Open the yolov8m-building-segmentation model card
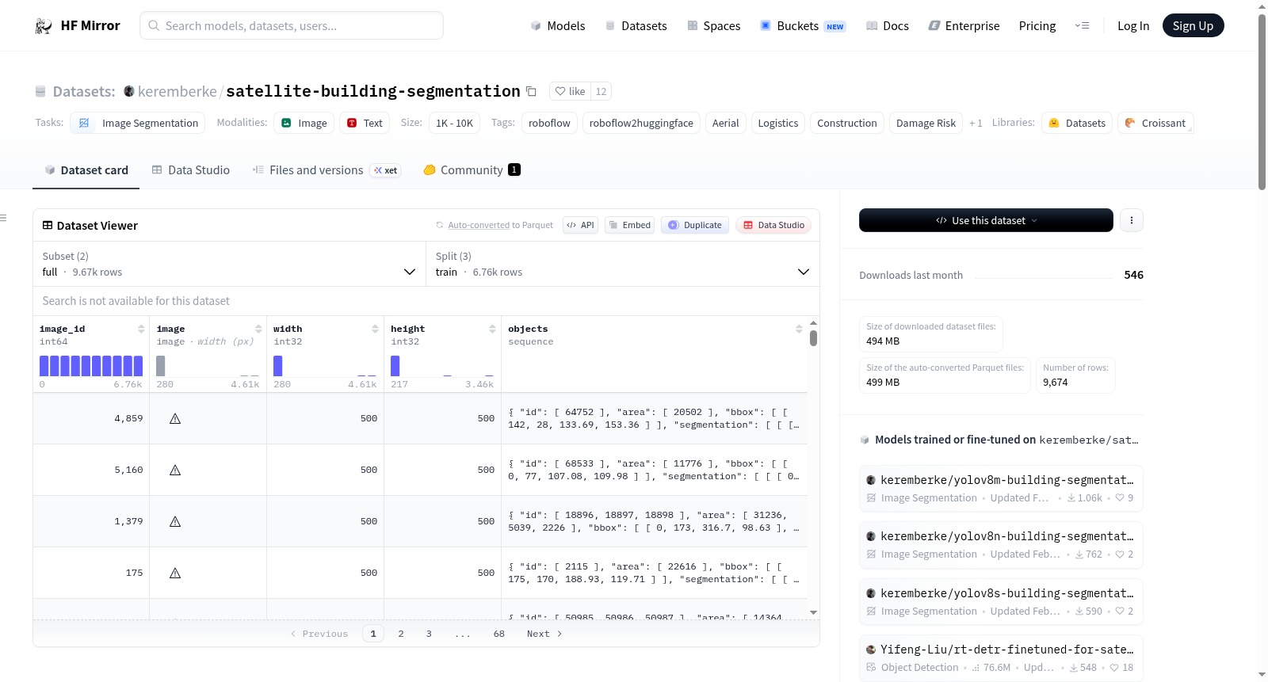The height and width of the screenshot is (682, 1268). pyautogui.click(x=1001, y=488)
